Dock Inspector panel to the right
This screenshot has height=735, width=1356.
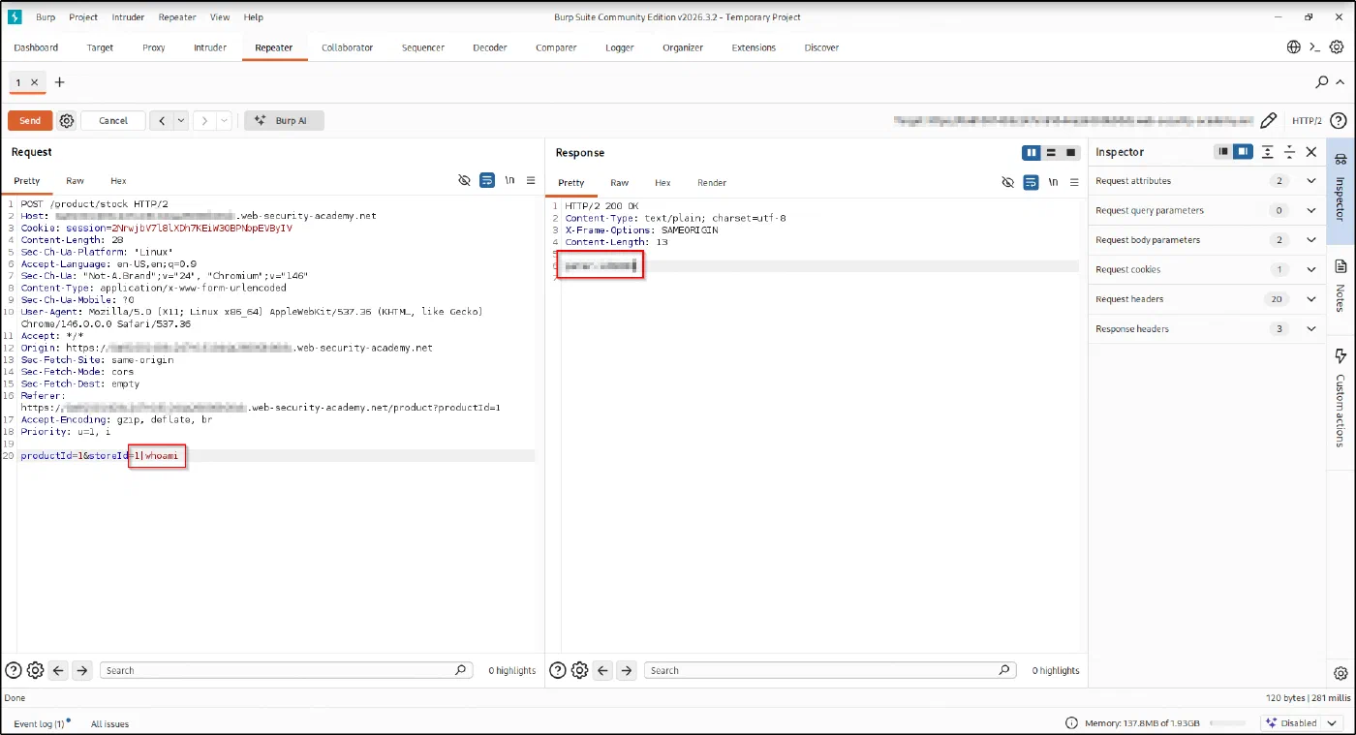pyautogui.click(x=1243, y=152)
